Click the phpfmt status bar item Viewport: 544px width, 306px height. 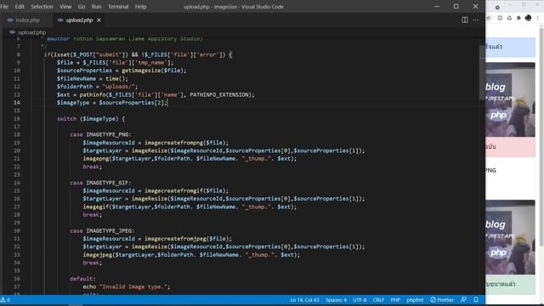[415, 300]
